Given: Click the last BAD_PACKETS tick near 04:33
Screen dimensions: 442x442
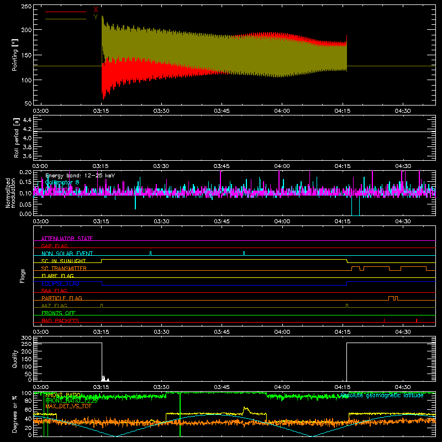Looking at the screenshot, I should (x=417, y=320).
